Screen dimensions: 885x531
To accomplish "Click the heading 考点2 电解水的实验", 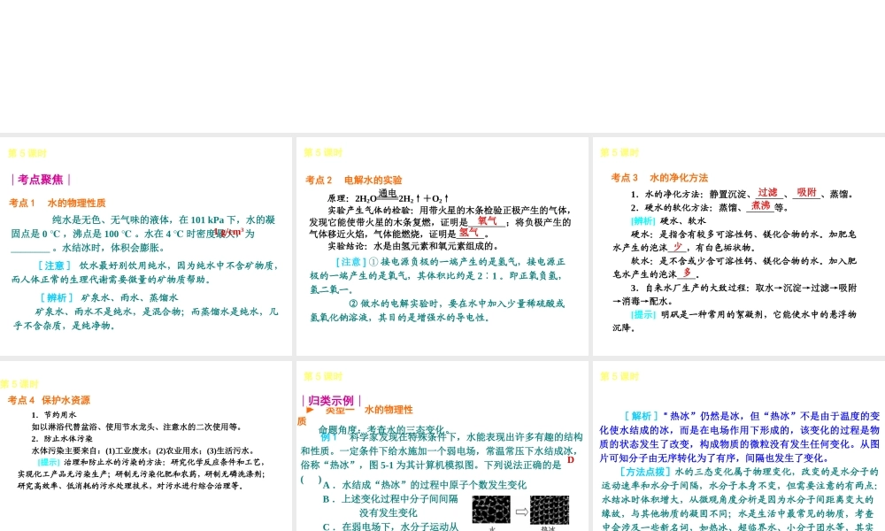I will [353, 180].
